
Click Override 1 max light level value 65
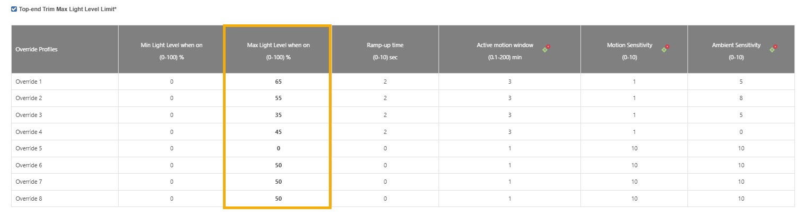click(x=278, y=82)
